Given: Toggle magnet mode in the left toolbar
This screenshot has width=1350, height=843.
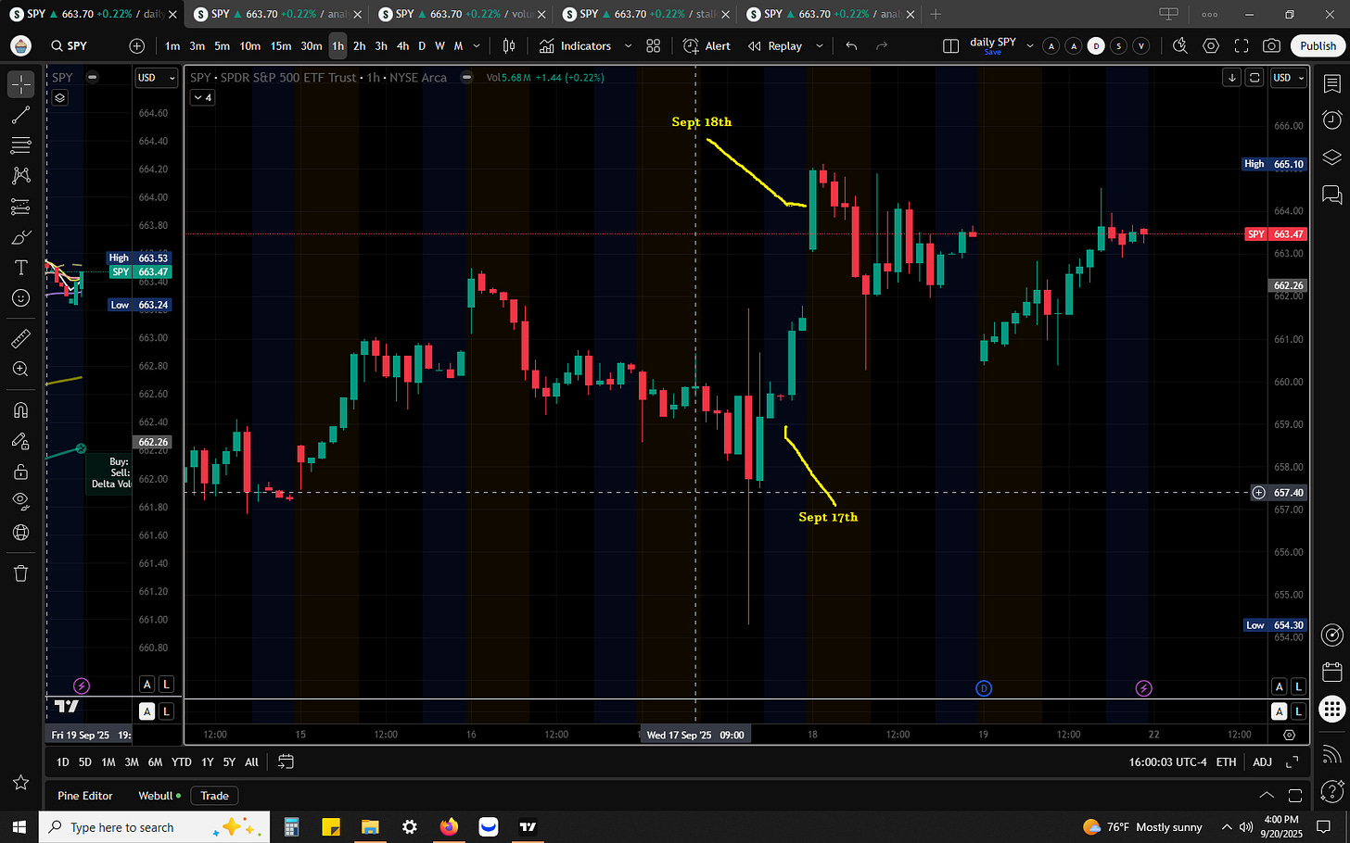Looking at the screenshot, I should [20, 409].
